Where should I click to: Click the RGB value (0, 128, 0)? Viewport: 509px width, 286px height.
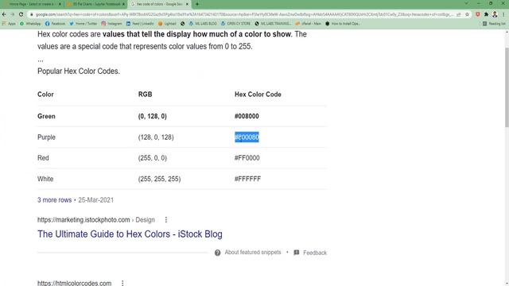[x=153, y=116]
